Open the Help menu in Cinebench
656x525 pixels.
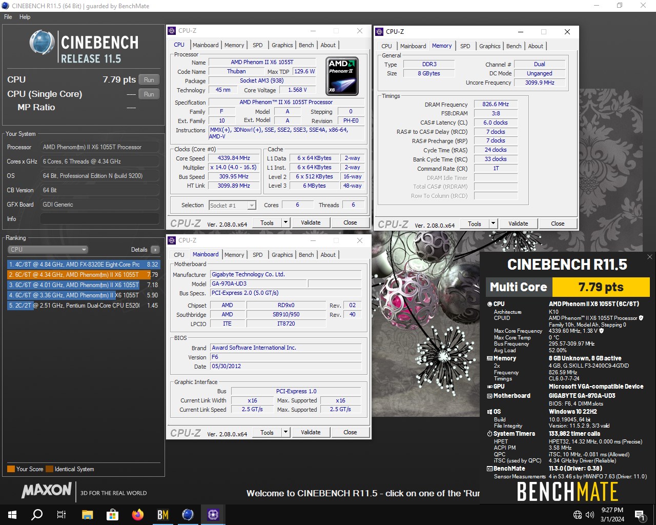(x=25, y=17)
